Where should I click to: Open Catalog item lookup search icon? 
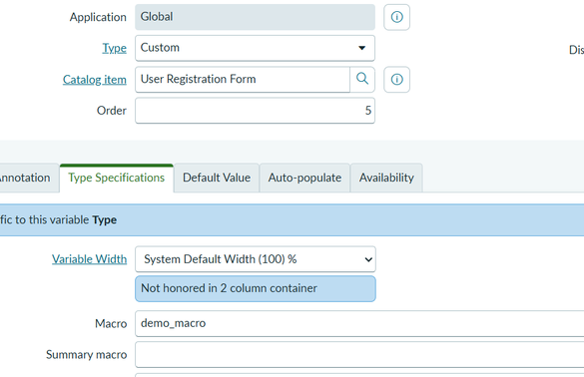[x=362, y=79]
